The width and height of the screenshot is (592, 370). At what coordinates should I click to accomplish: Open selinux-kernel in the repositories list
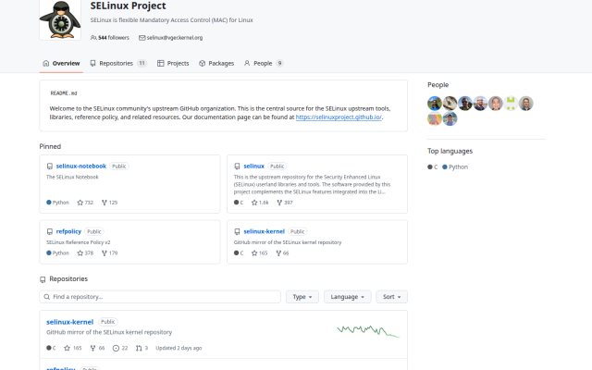[70, 322]
